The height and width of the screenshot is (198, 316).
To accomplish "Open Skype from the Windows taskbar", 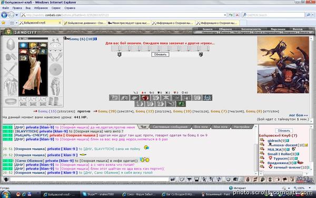I will [x=98, y=194].
